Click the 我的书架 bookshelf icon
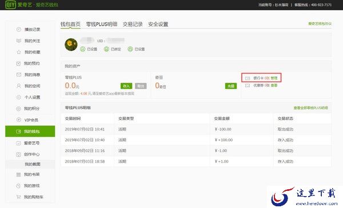The width and height of the screenshot is (343, 208). 19,174
